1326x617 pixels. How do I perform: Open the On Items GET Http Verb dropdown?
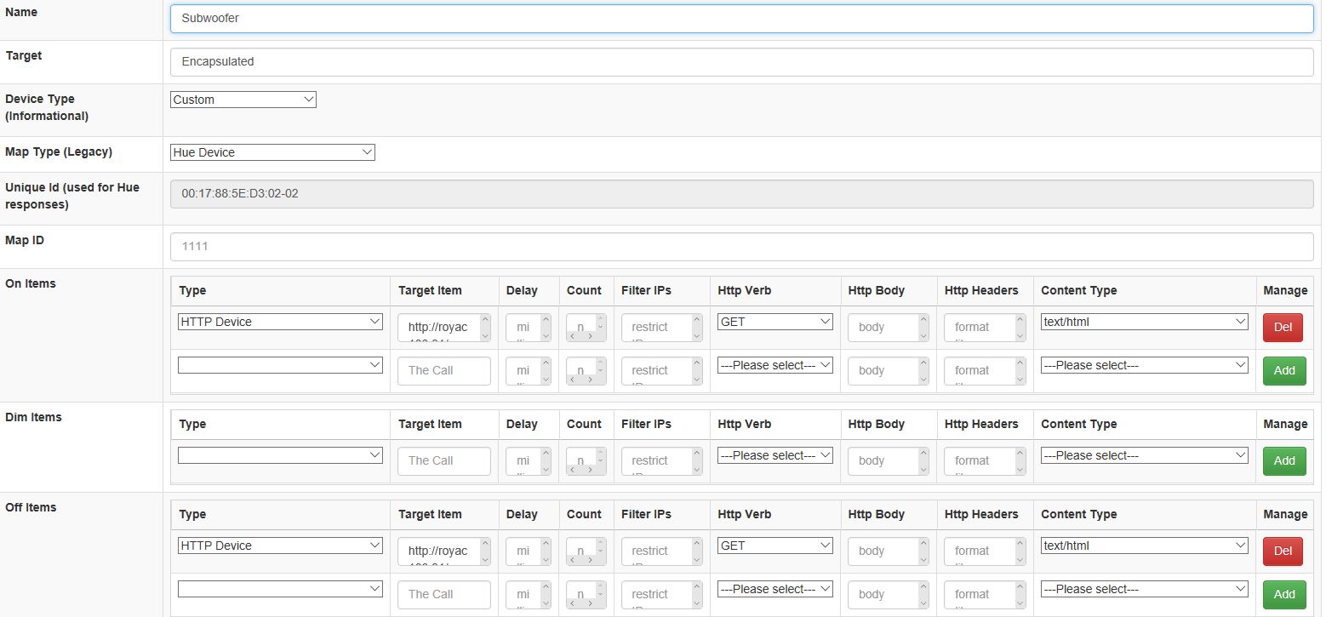point(774,322)
